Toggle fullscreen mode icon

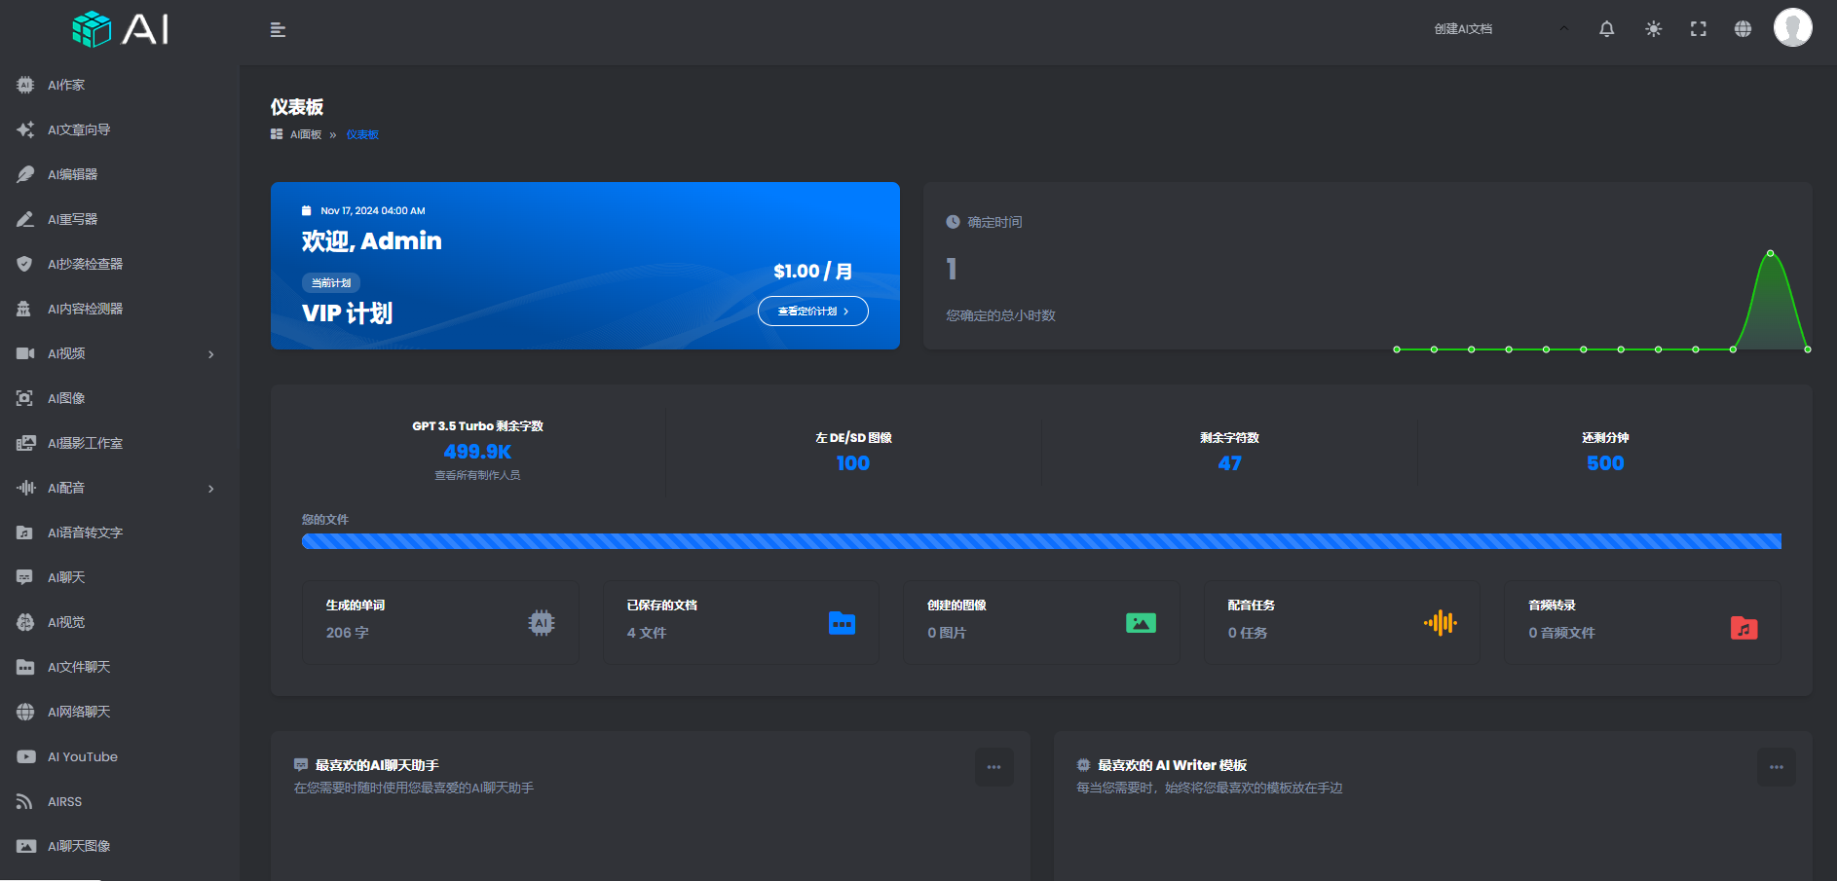[1698, 29]
